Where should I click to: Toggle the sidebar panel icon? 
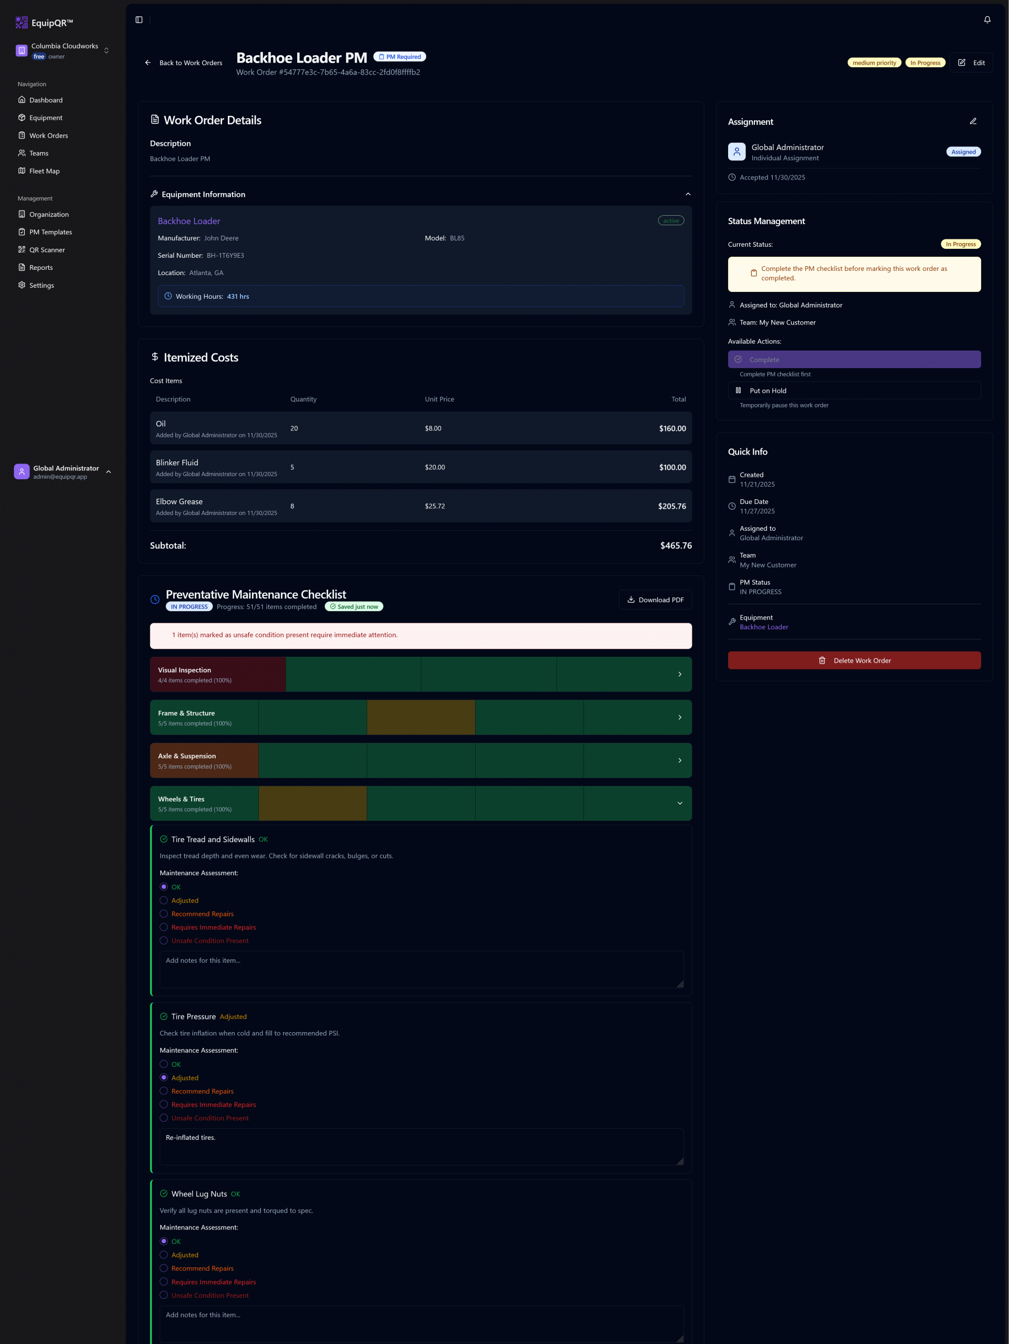click(x=139, y=20)
